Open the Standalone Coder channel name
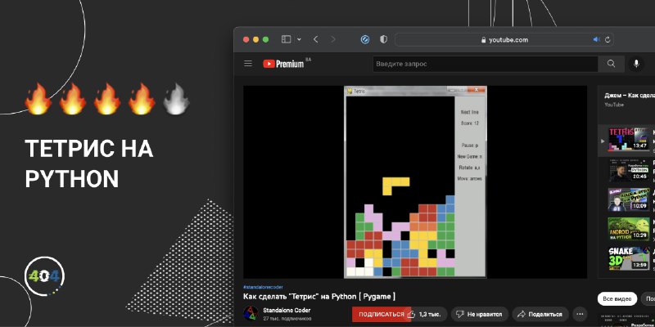This screenshot has height=327, width=655. 287,311
